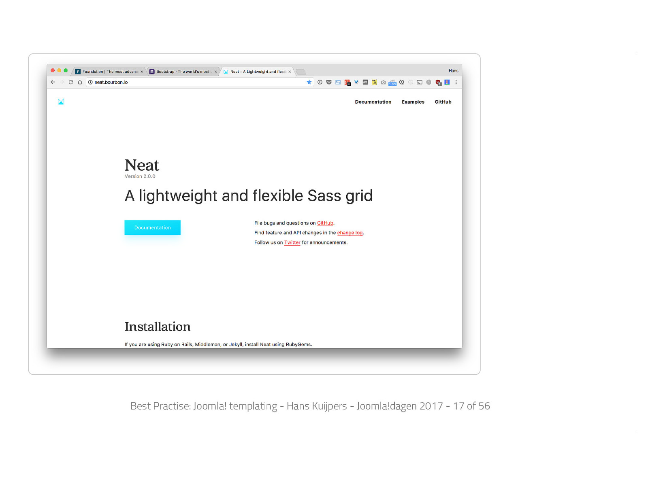Click the browser forward arrow

click(x=62, y=82)
